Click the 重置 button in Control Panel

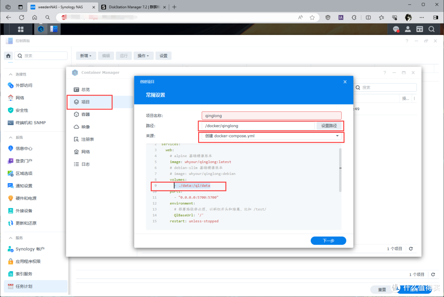382,290
